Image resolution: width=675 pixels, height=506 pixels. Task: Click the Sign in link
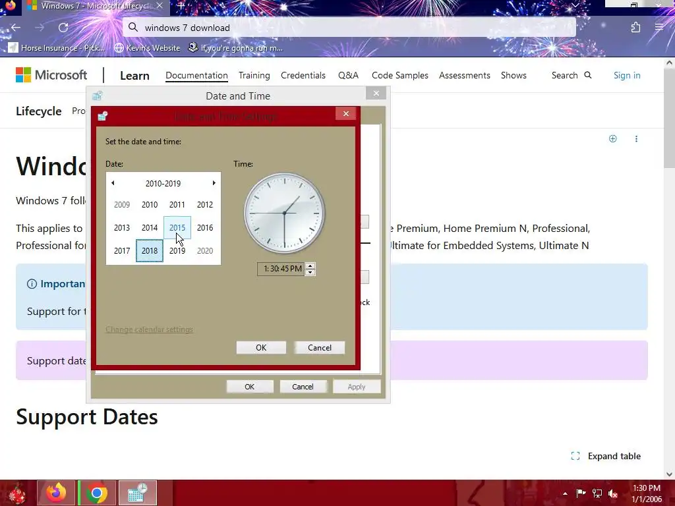click(627, 75)
